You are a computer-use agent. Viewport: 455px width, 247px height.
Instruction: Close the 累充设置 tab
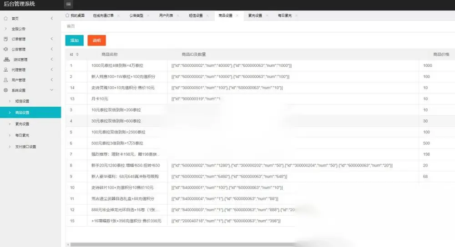coord(267,15)
